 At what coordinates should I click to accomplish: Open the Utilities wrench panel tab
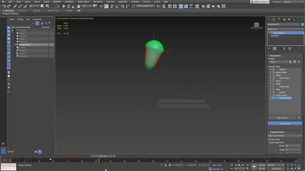pos(295,19)
